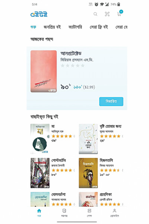This screenshot has height=224, width=149.
Task: Tap the আনপ্রটেক্টেড pink book cover
Action: coord(44,71)
